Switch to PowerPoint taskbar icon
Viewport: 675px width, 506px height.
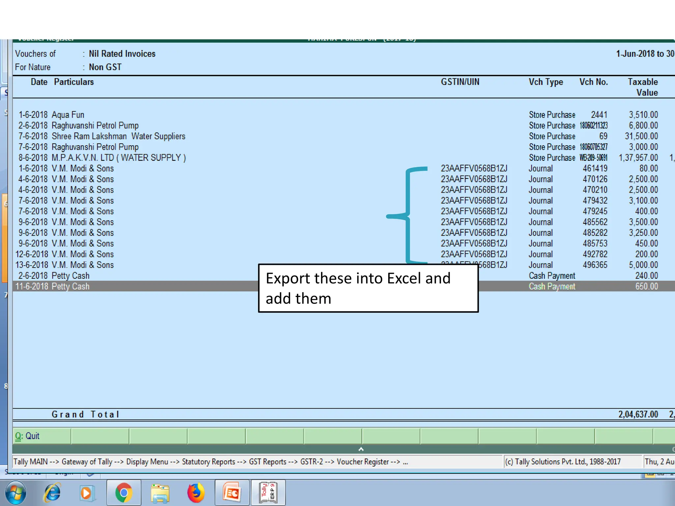tap(232, 493)
